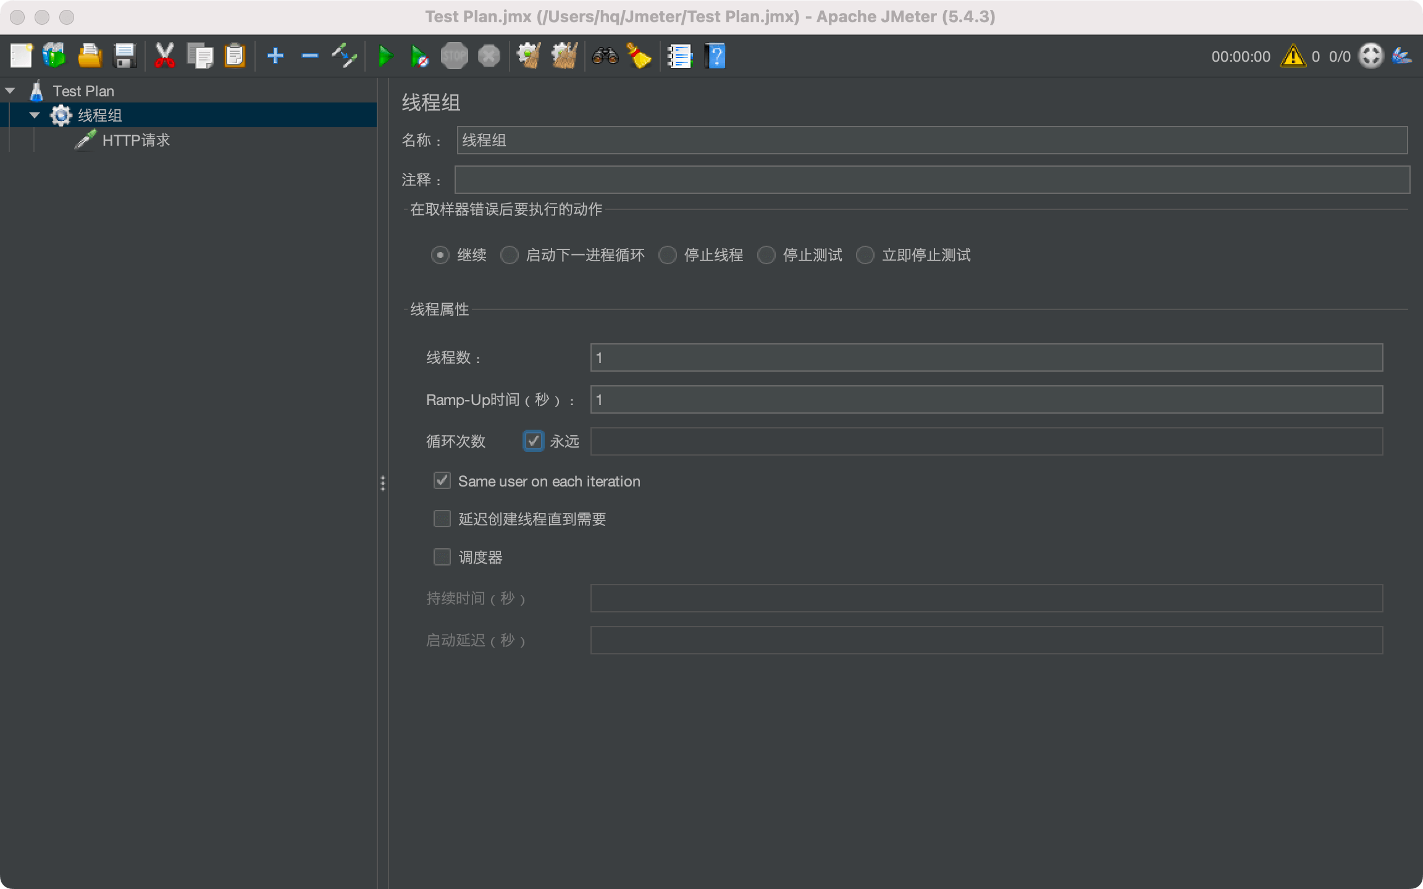The image size is (1423, 889).
Task: Open the Help question mark icon
Action: (715, 56)
